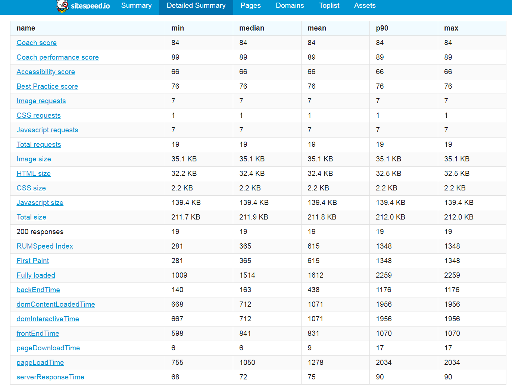Open the First Paint link
Image resolution: width=512 pixels, height=385 pixels.
click(33, 261)
